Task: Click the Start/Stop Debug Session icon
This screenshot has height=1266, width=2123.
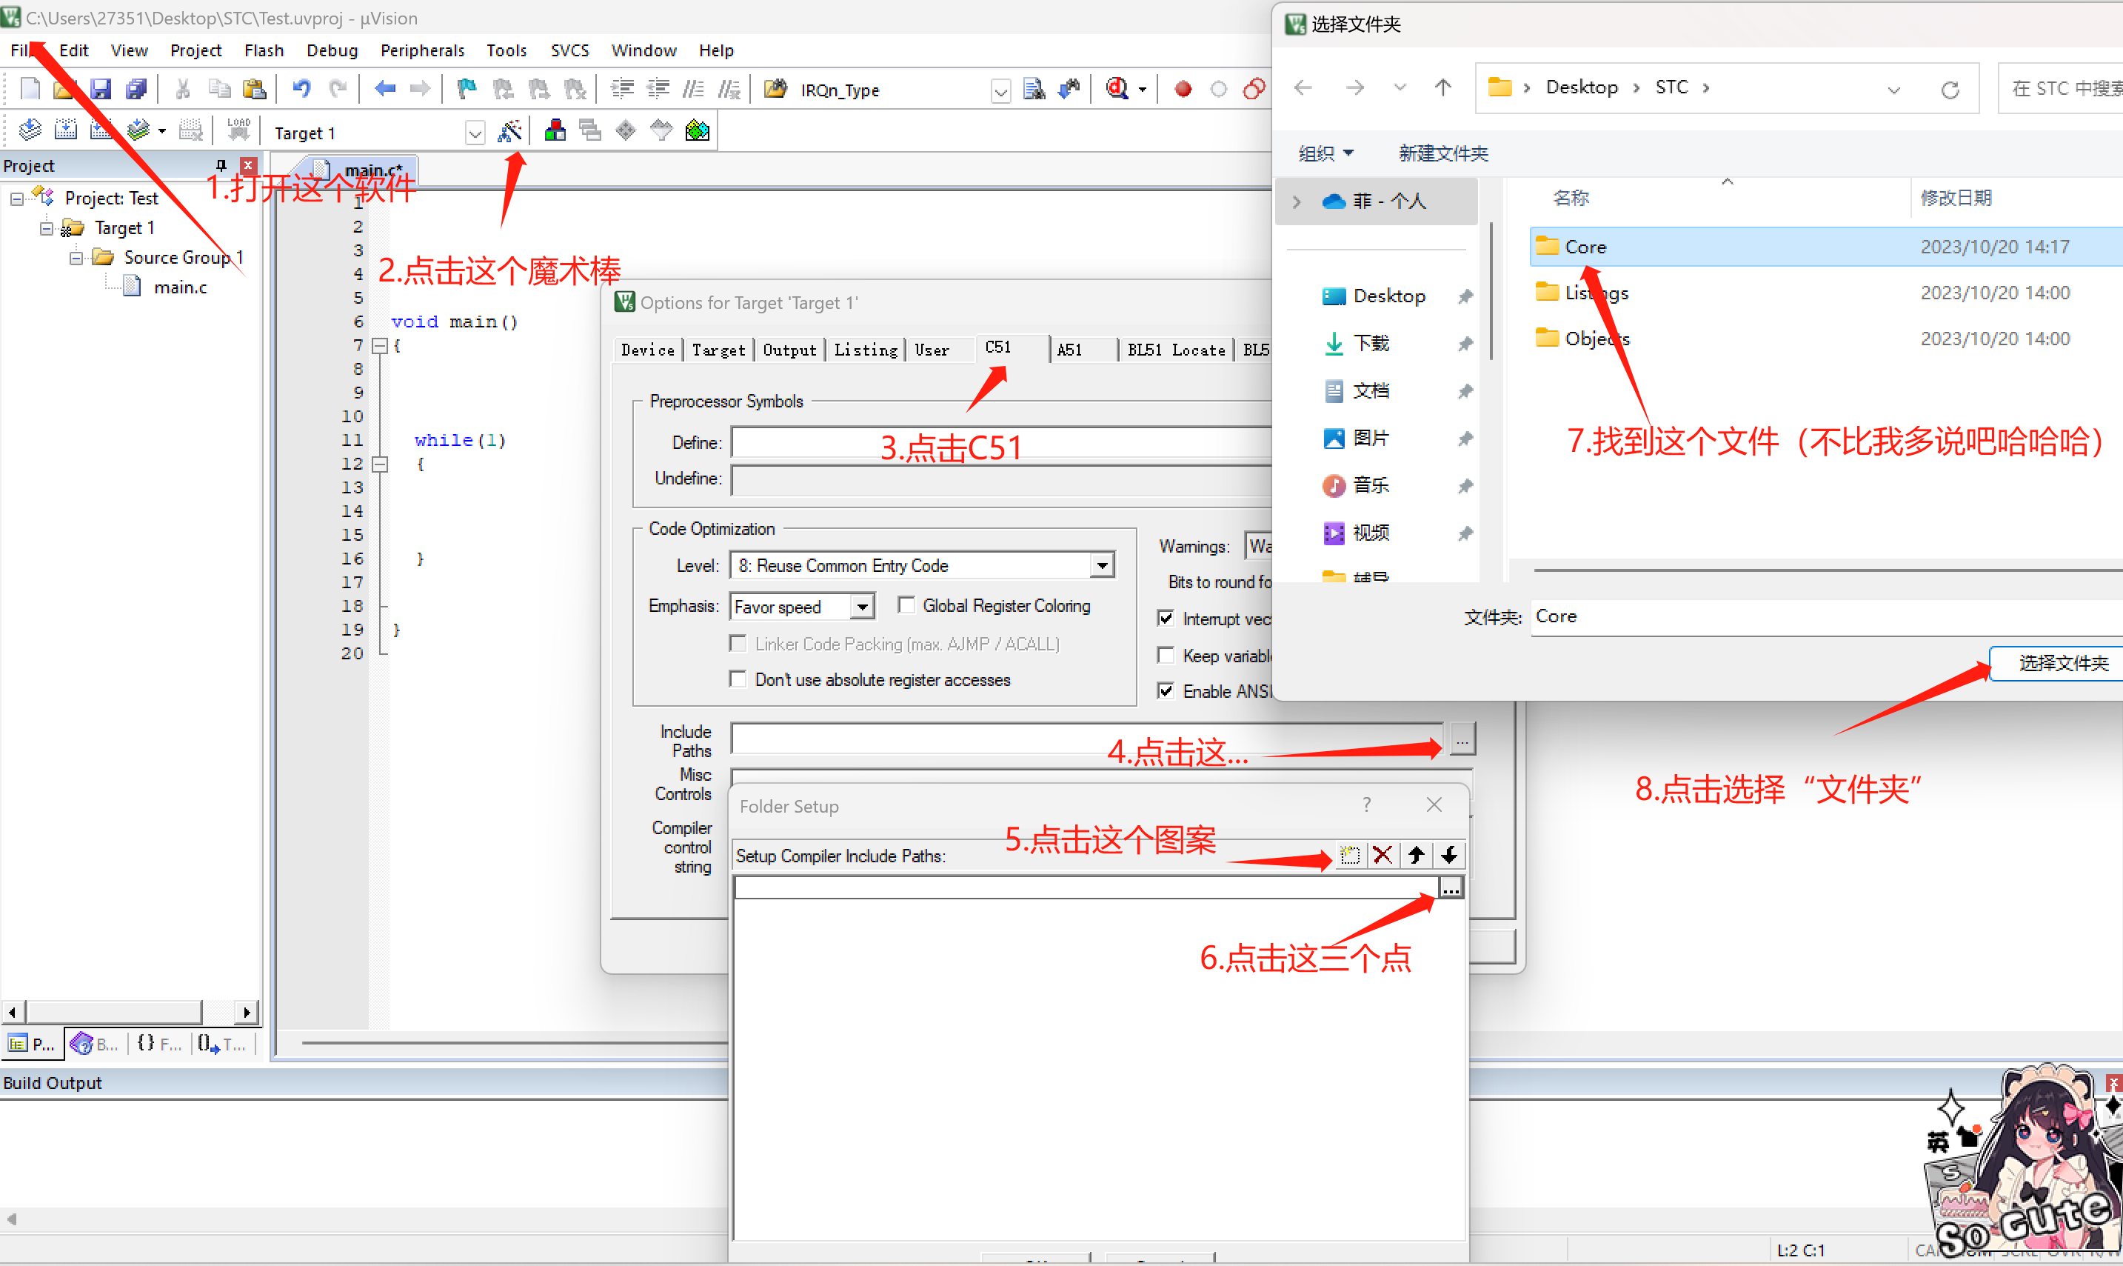Action: (1117, 89)
